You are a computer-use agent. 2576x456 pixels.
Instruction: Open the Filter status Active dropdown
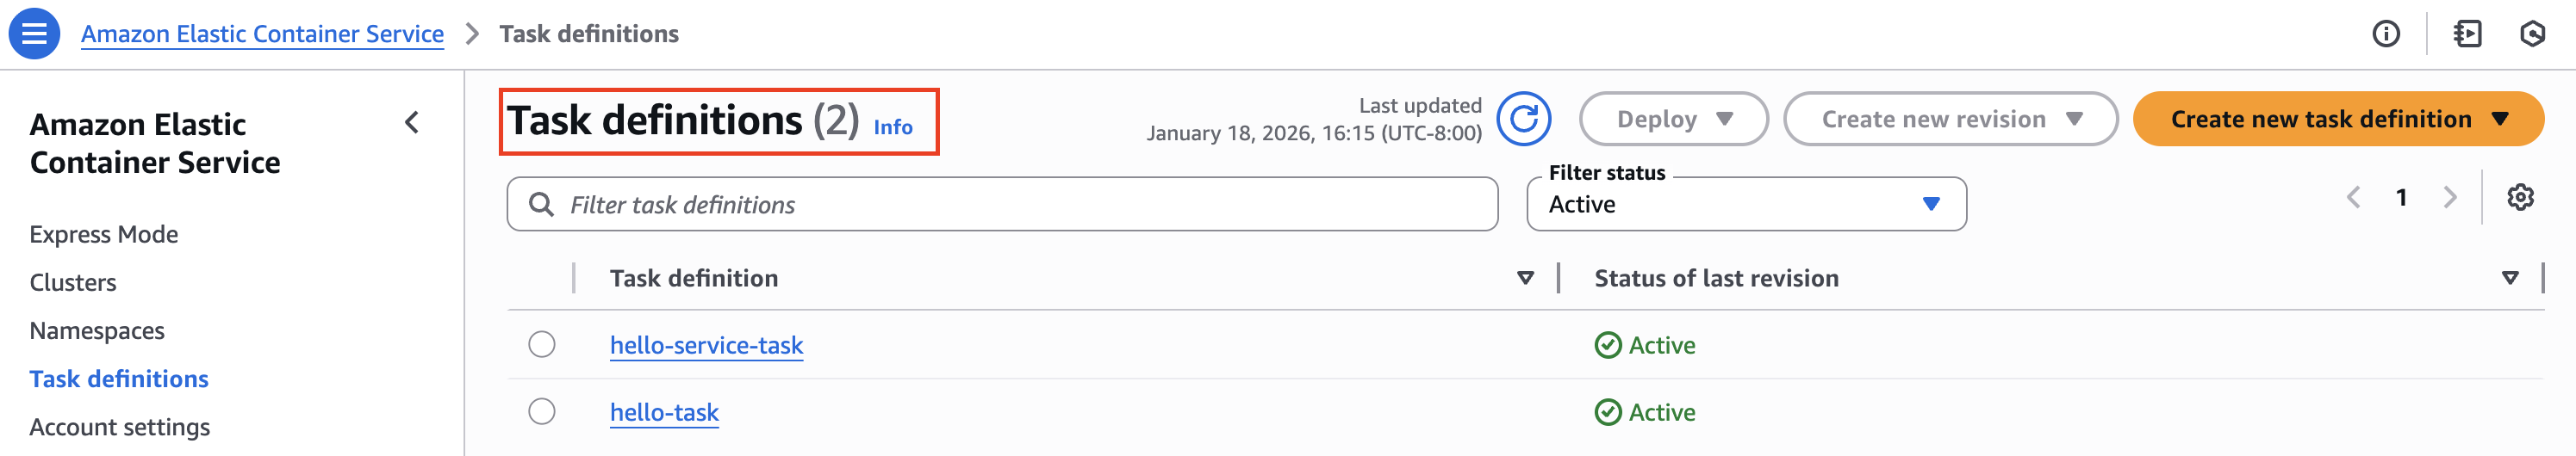(x=1745, y=205)
